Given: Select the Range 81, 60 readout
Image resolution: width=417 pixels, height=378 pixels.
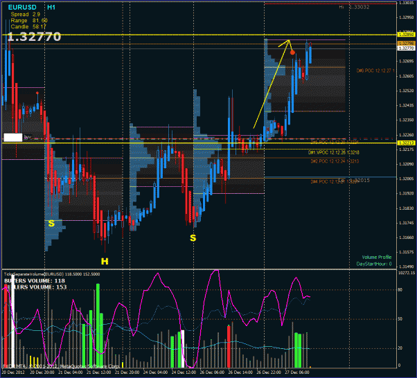Looking at the screenshot, I should coord(29,21).
